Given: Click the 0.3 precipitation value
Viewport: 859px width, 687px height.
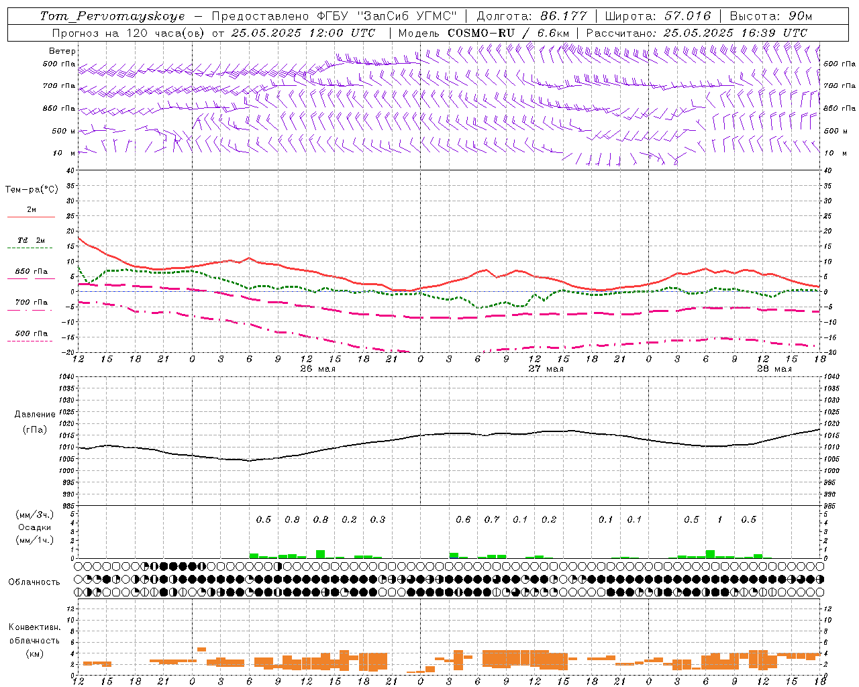Looking at the screenshot, I should (378, 519).
